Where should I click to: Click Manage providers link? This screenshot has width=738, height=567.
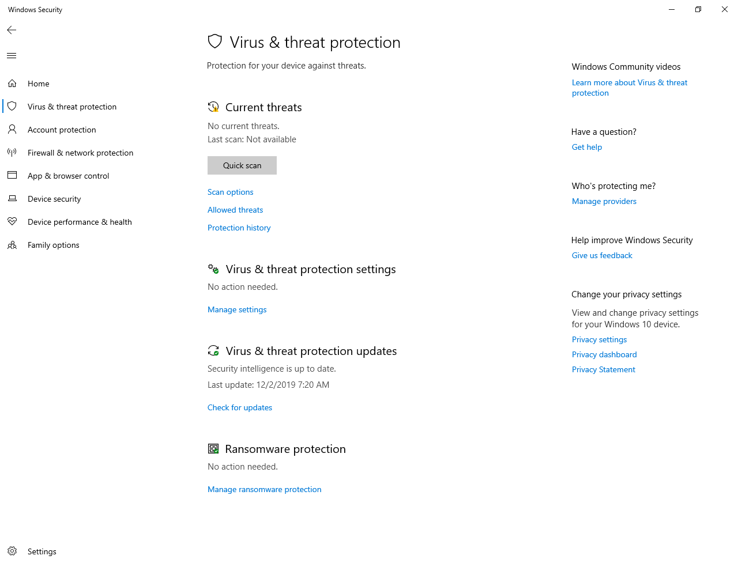[604, 201]
